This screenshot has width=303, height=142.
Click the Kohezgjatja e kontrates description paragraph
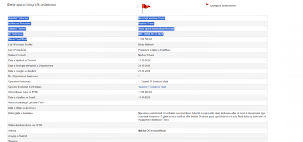tap(202, 116)
